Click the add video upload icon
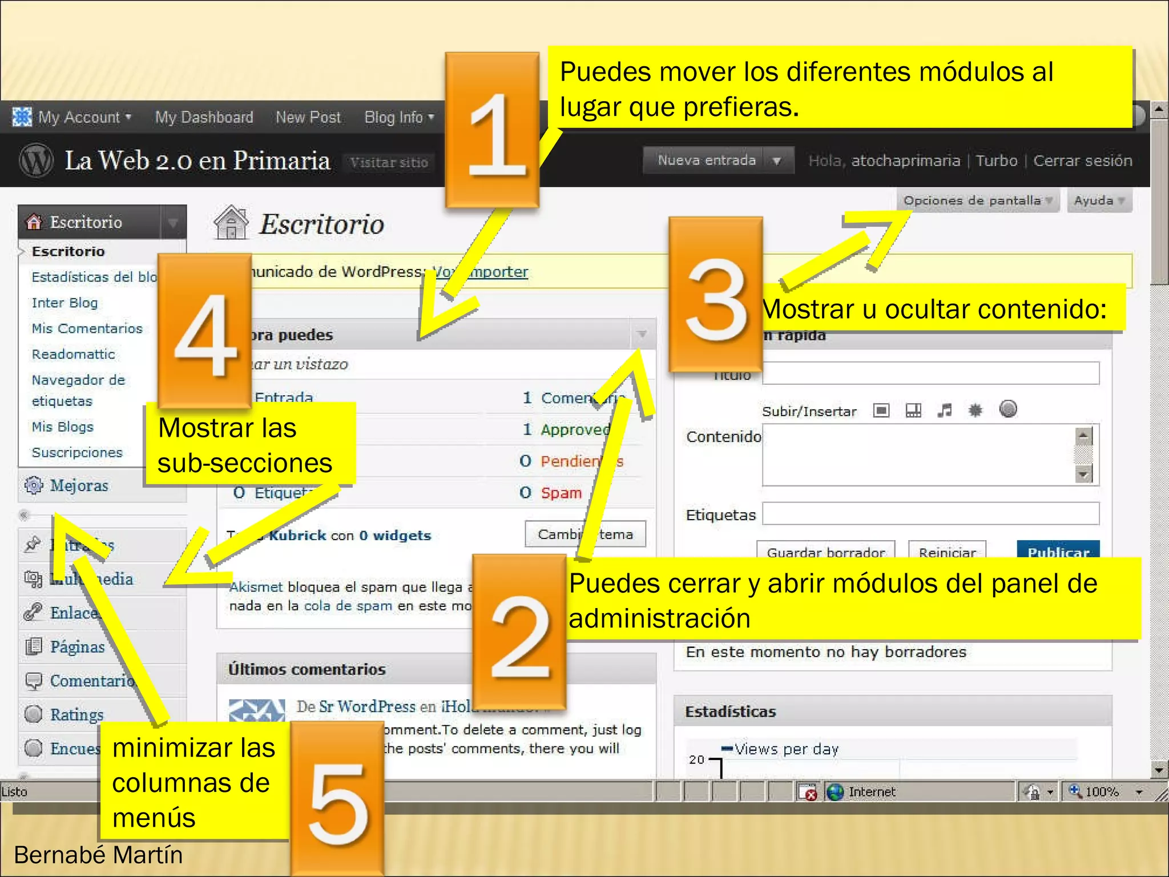The width and height of the screenshot is (1169, 877). pos(913,410)
